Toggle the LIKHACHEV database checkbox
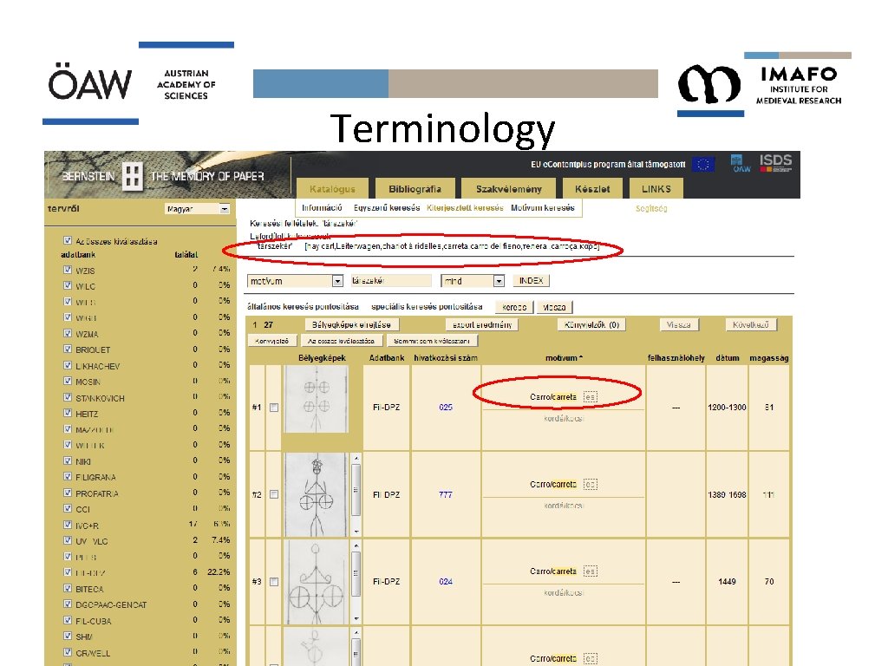Image resolution: width=888 pixels, height=666 pixels. (x=68, y=365)
